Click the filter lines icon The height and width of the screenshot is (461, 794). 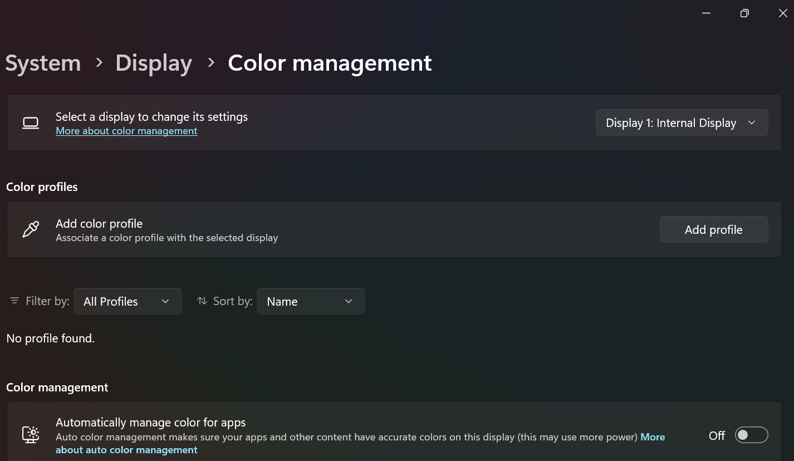pyautogui.click(x=14, y=301)
